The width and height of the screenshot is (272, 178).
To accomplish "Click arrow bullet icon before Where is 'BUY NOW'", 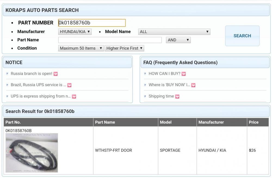I will tap(145, 85).
